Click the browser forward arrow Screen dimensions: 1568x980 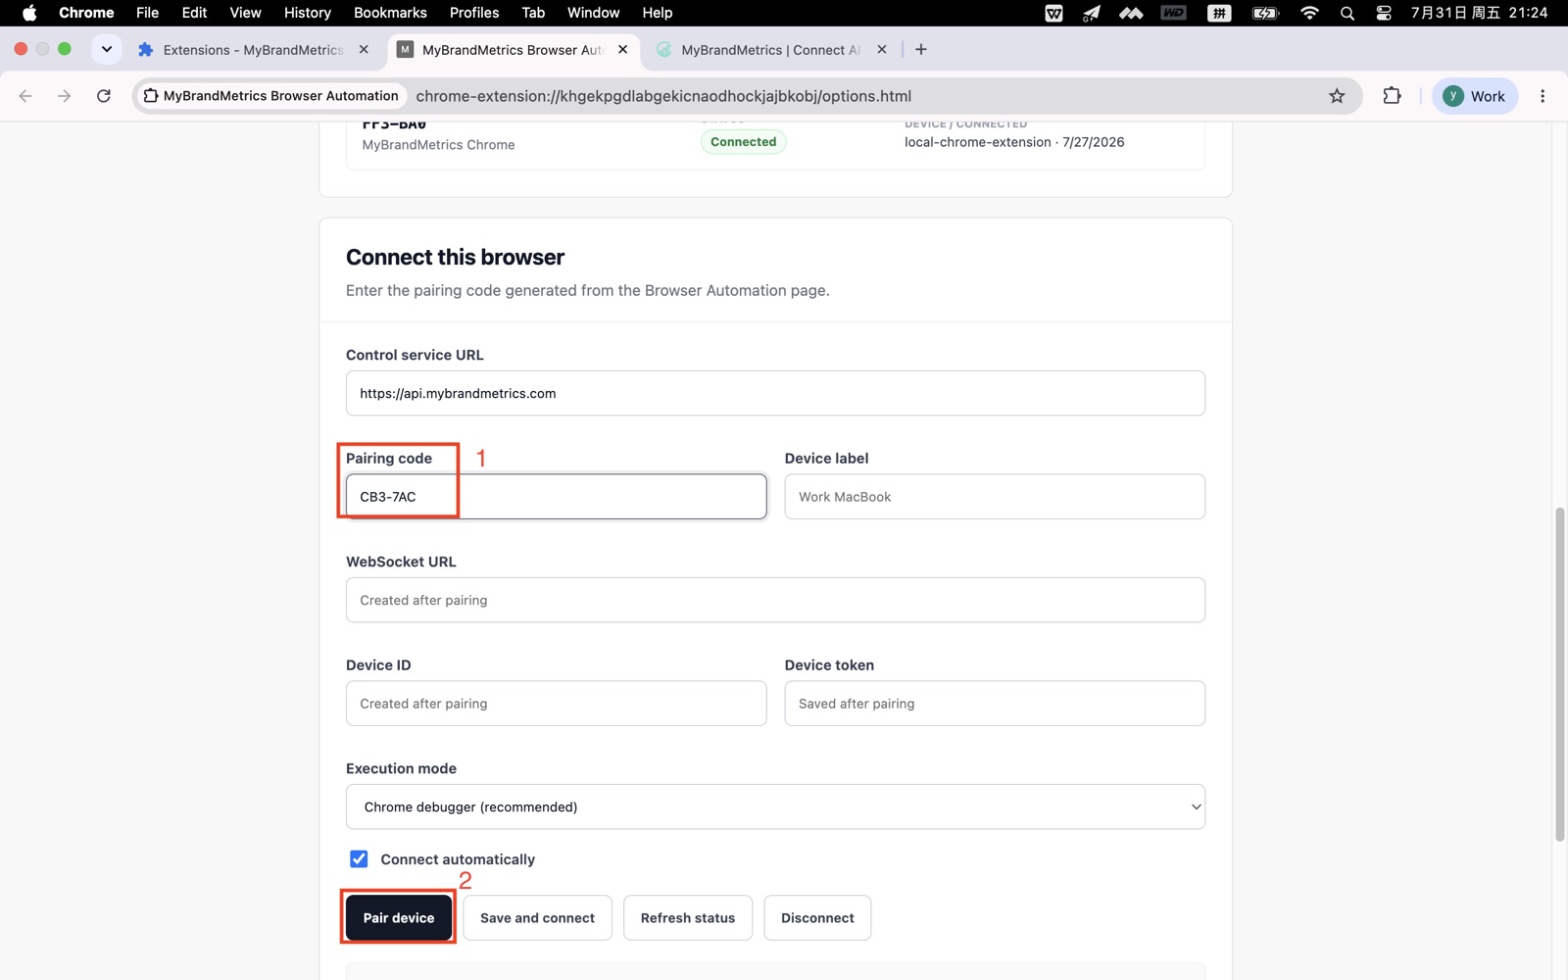[65, 96]
